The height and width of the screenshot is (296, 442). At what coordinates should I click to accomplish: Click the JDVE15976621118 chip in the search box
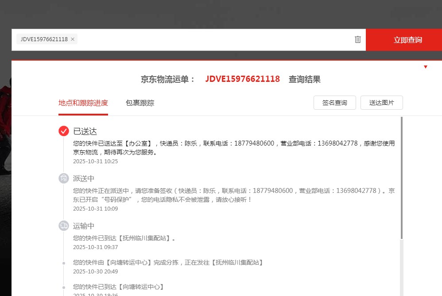coord(44,39)
